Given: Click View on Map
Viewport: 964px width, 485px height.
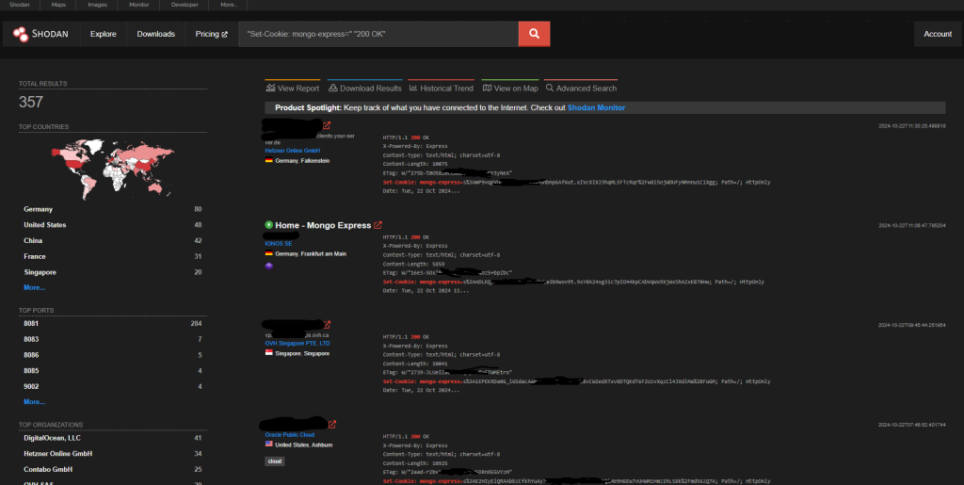Looking at the screenshot, I should [x=510, y=88].
